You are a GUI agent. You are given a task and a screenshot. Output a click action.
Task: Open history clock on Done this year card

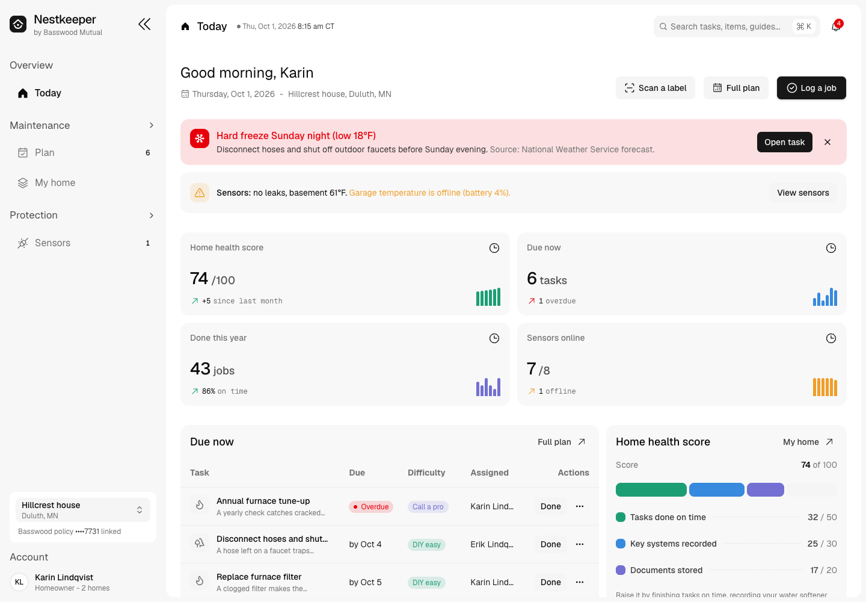point(494,338)
